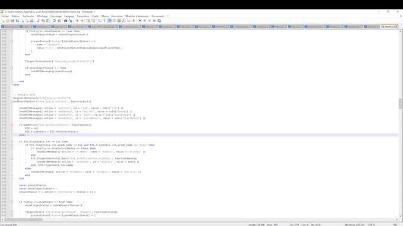
Task: Start macro recording with the record icon
Action: (x=140, y=21)
